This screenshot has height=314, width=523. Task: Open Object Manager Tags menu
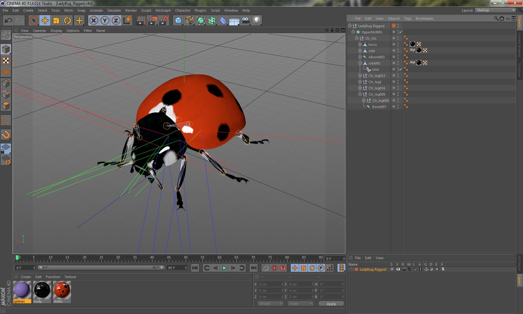click(x=408, y=18)
